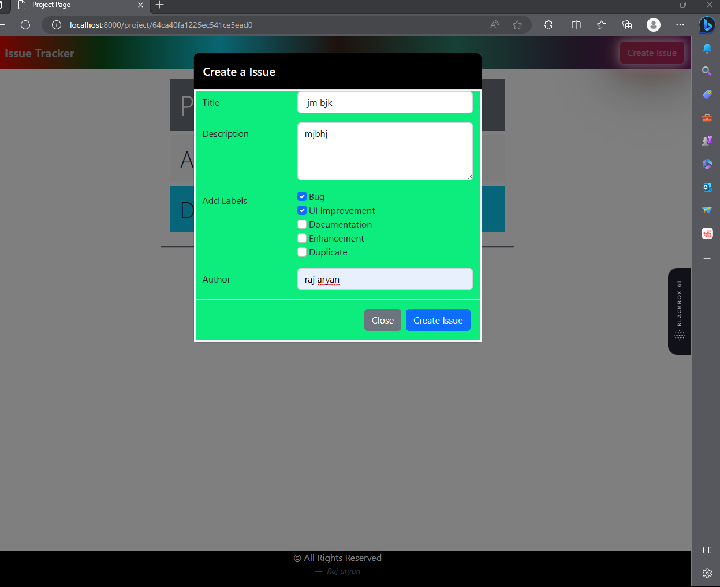Open the Microsoft 365 sidebar icon

[707, 164]
